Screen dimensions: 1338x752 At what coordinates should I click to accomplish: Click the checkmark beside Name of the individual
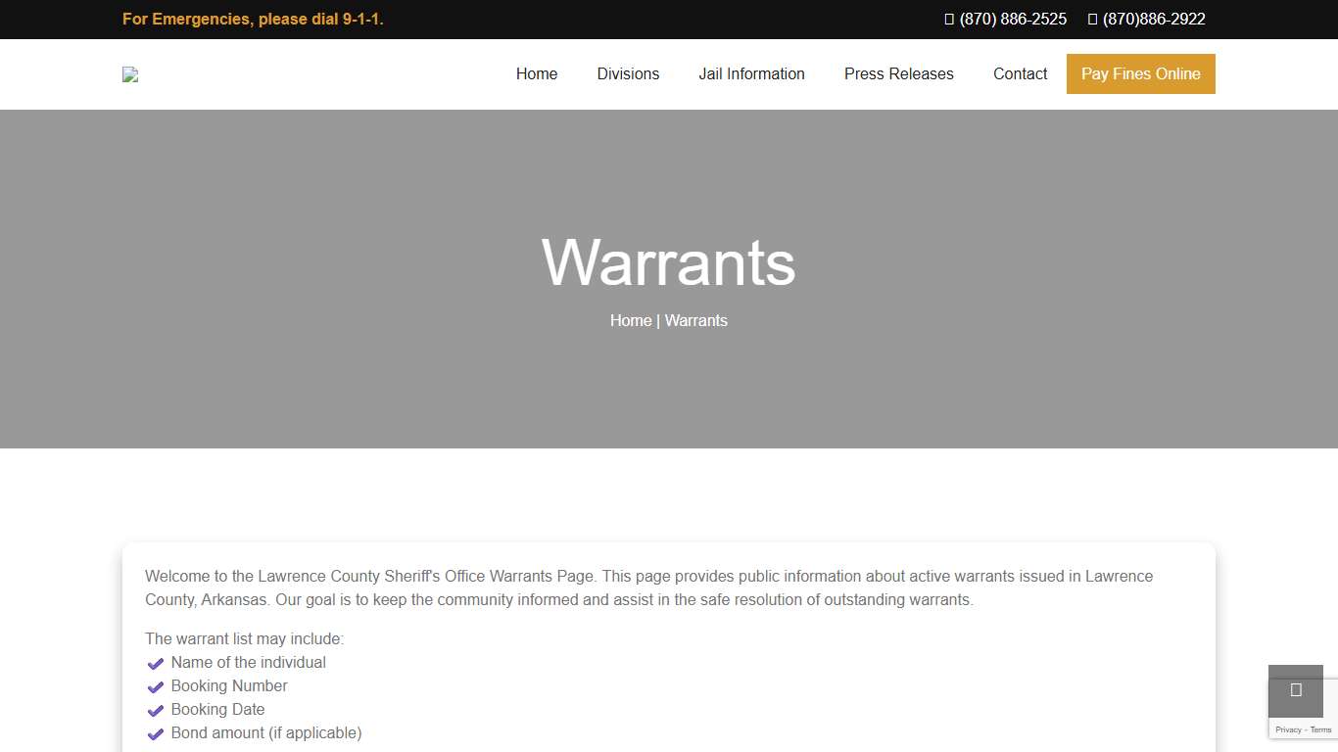(156, 663)
